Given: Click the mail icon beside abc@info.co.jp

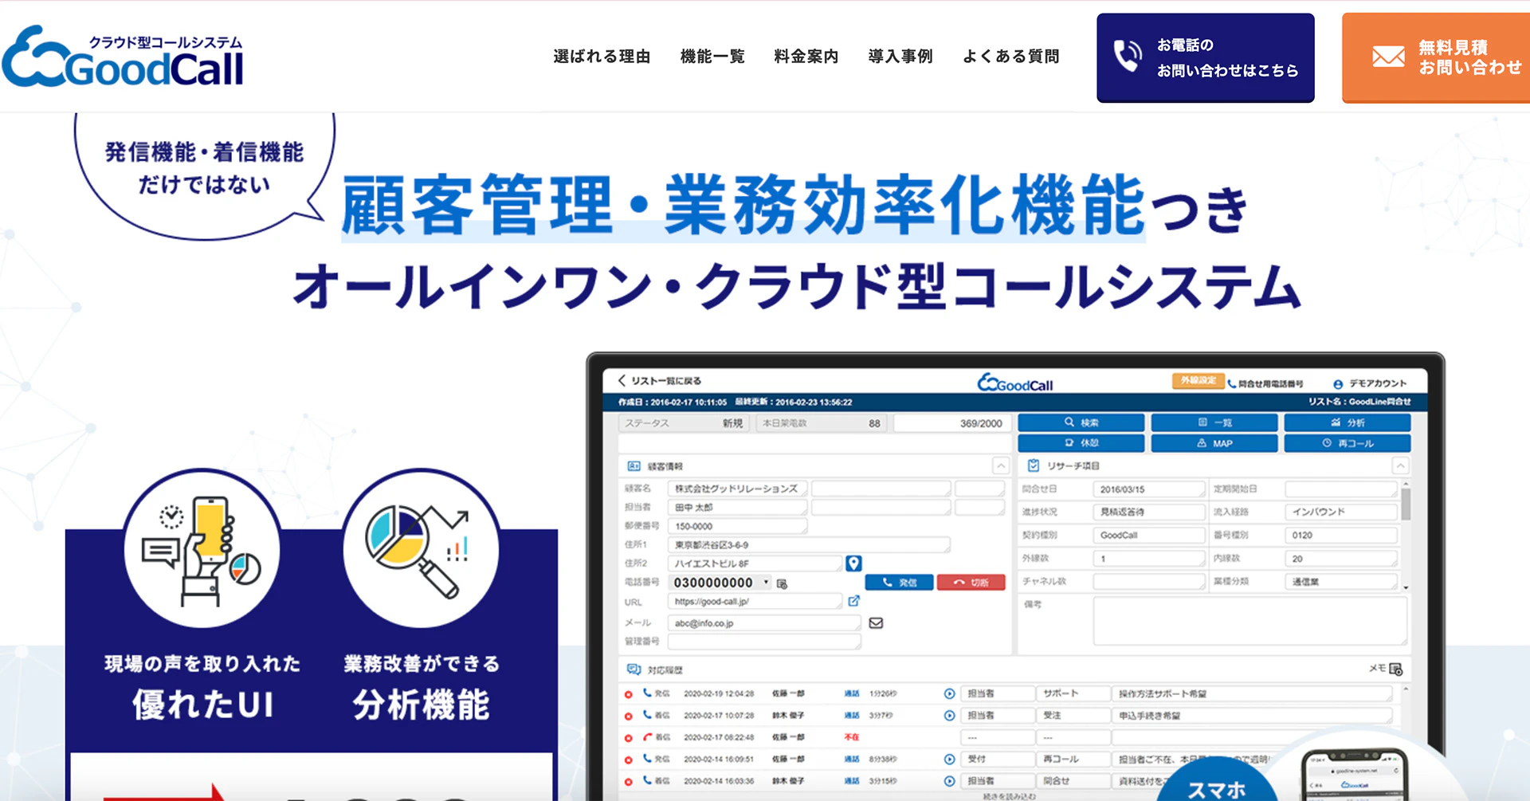Looking at the screenshot, I should tap(876, 623).
